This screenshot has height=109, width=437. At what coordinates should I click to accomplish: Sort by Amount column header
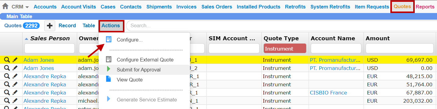tap(378, 38)
